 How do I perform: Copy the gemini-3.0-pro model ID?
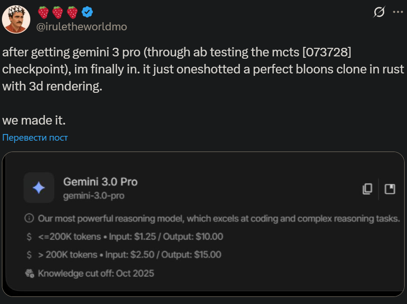click(367, 189)
